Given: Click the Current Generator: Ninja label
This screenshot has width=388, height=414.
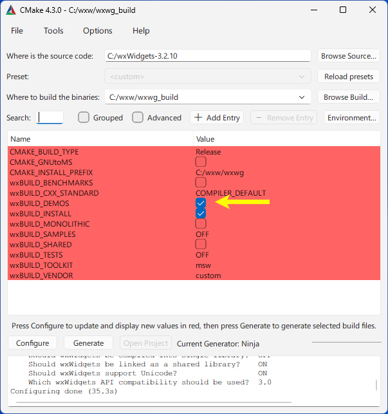Looking at the screenshot, I should (x=218, y=344).
